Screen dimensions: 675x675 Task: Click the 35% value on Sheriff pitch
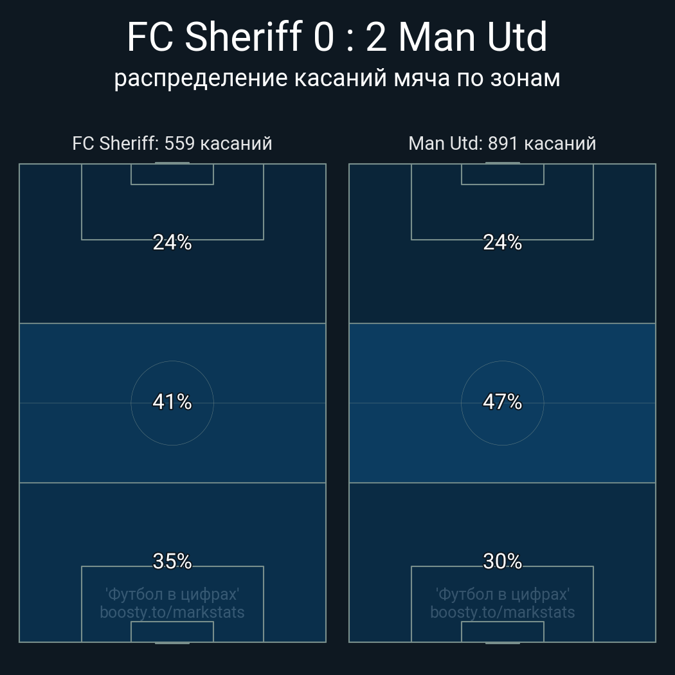[172, 561]
